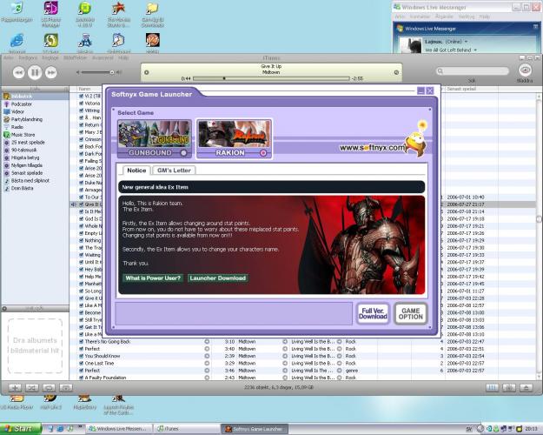Click the iTunes search field

pyautogui.click(x=473, y=70)
